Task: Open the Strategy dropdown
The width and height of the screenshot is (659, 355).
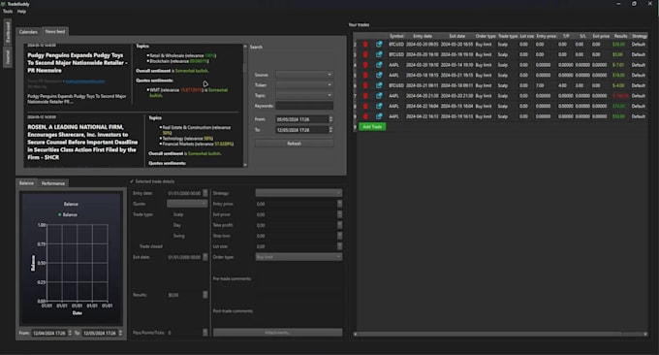Action: (x=298, y=193)
